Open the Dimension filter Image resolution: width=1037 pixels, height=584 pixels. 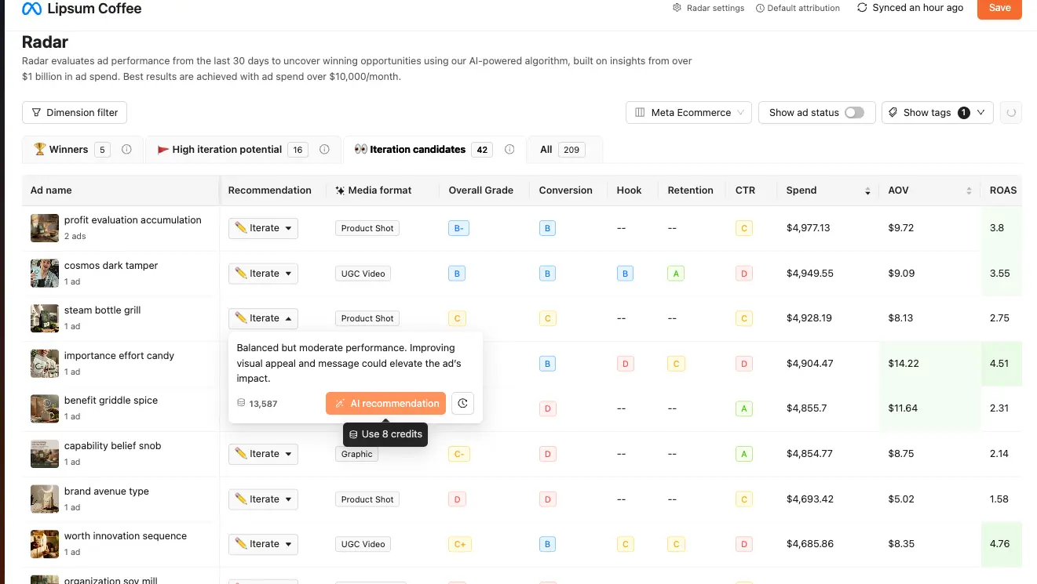pos(75,113)
